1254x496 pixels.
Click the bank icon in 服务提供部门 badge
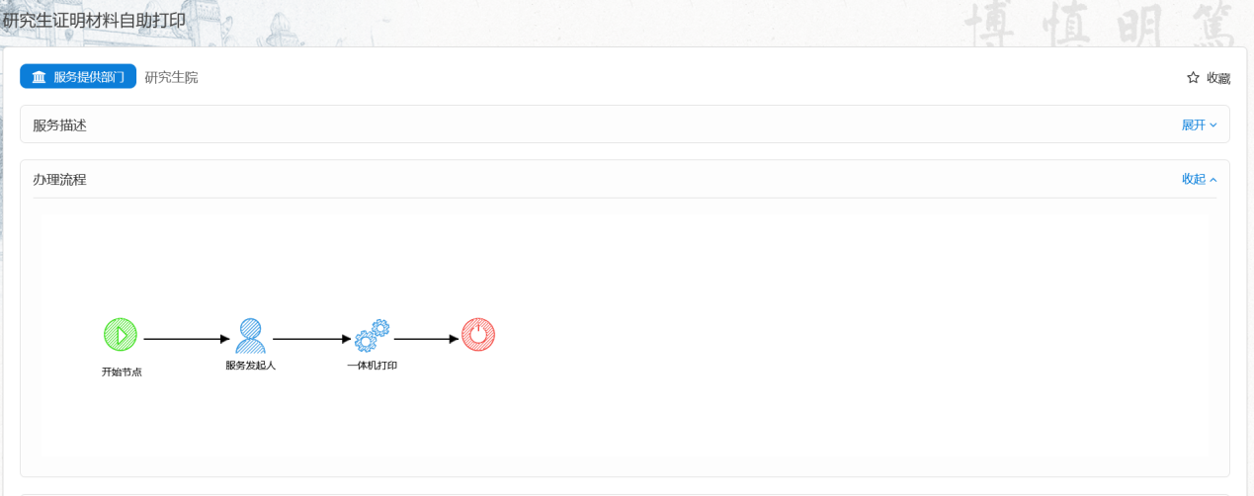39,77
